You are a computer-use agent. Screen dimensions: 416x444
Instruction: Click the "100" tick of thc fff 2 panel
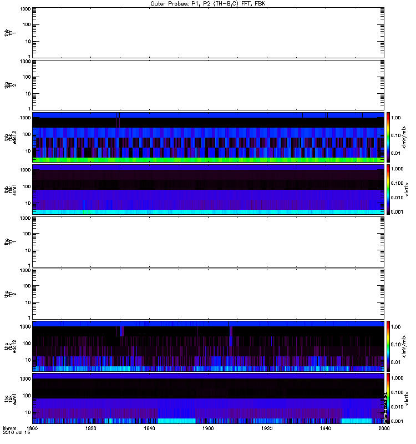click(x=27, y=286)
